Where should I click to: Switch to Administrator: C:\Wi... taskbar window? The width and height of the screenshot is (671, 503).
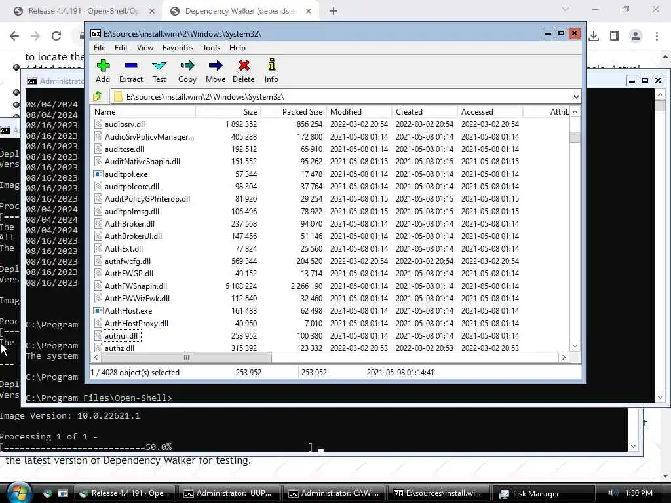click(x=334, y=493)
